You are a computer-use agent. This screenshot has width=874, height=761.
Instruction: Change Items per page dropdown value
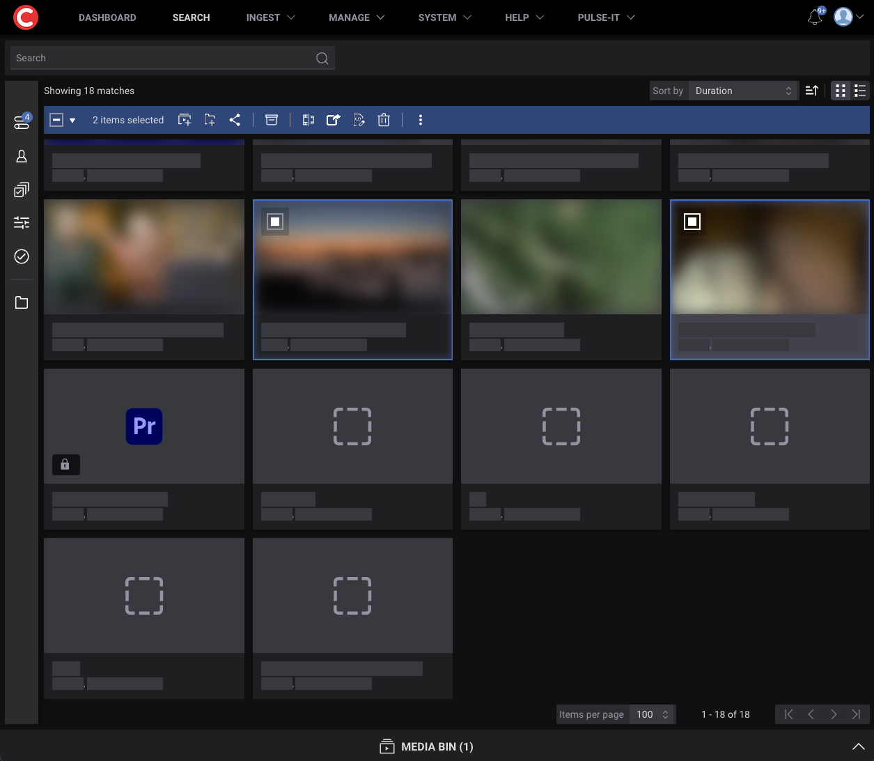(652, 714)
